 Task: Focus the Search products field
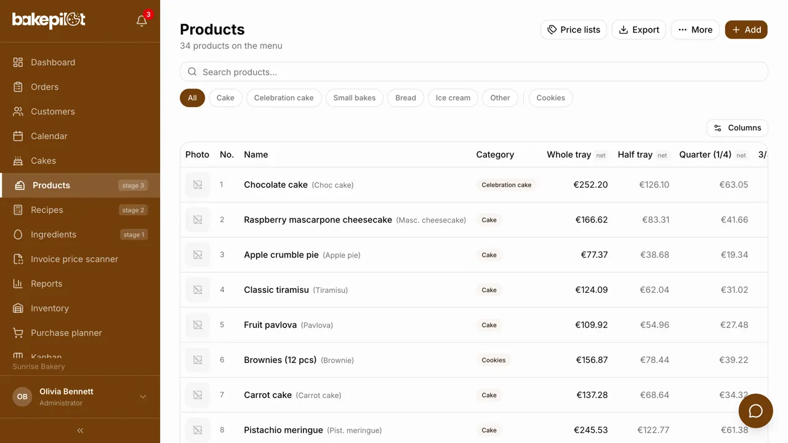pos(473,72)
